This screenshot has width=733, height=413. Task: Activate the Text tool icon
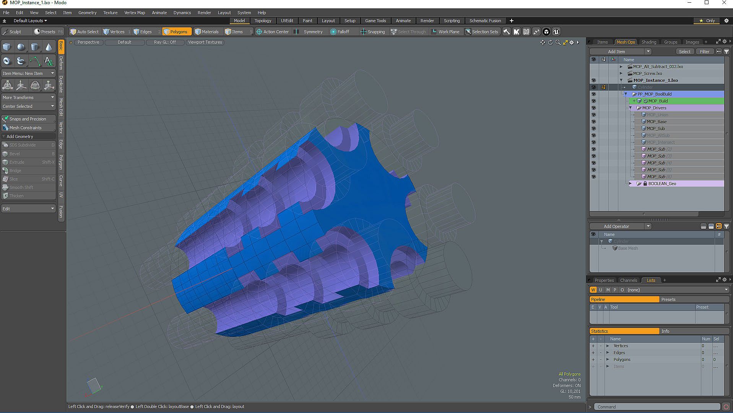49,61
